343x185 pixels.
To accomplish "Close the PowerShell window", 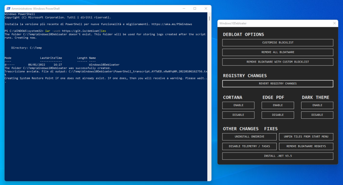I will [x=205, y=8].
